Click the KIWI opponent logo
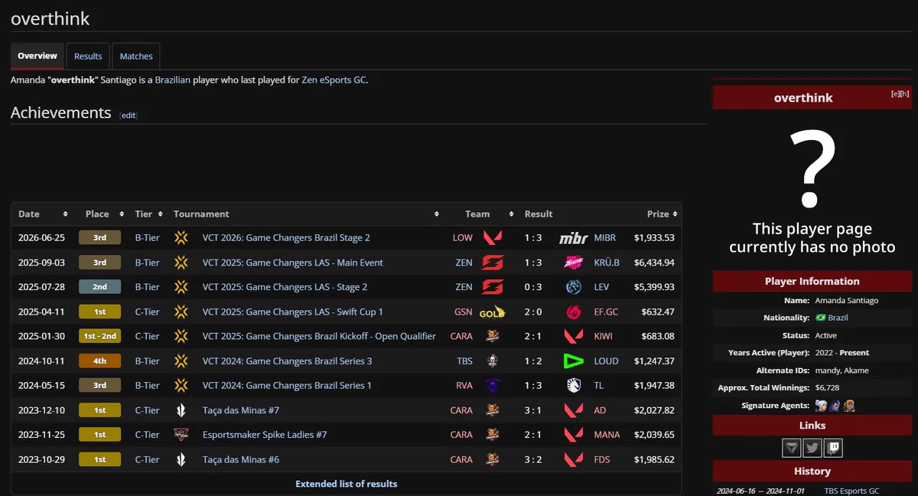 (x=574, y=336)
